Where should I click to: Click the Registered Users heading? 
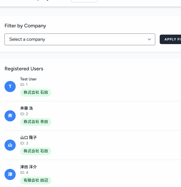coord(24,69)
